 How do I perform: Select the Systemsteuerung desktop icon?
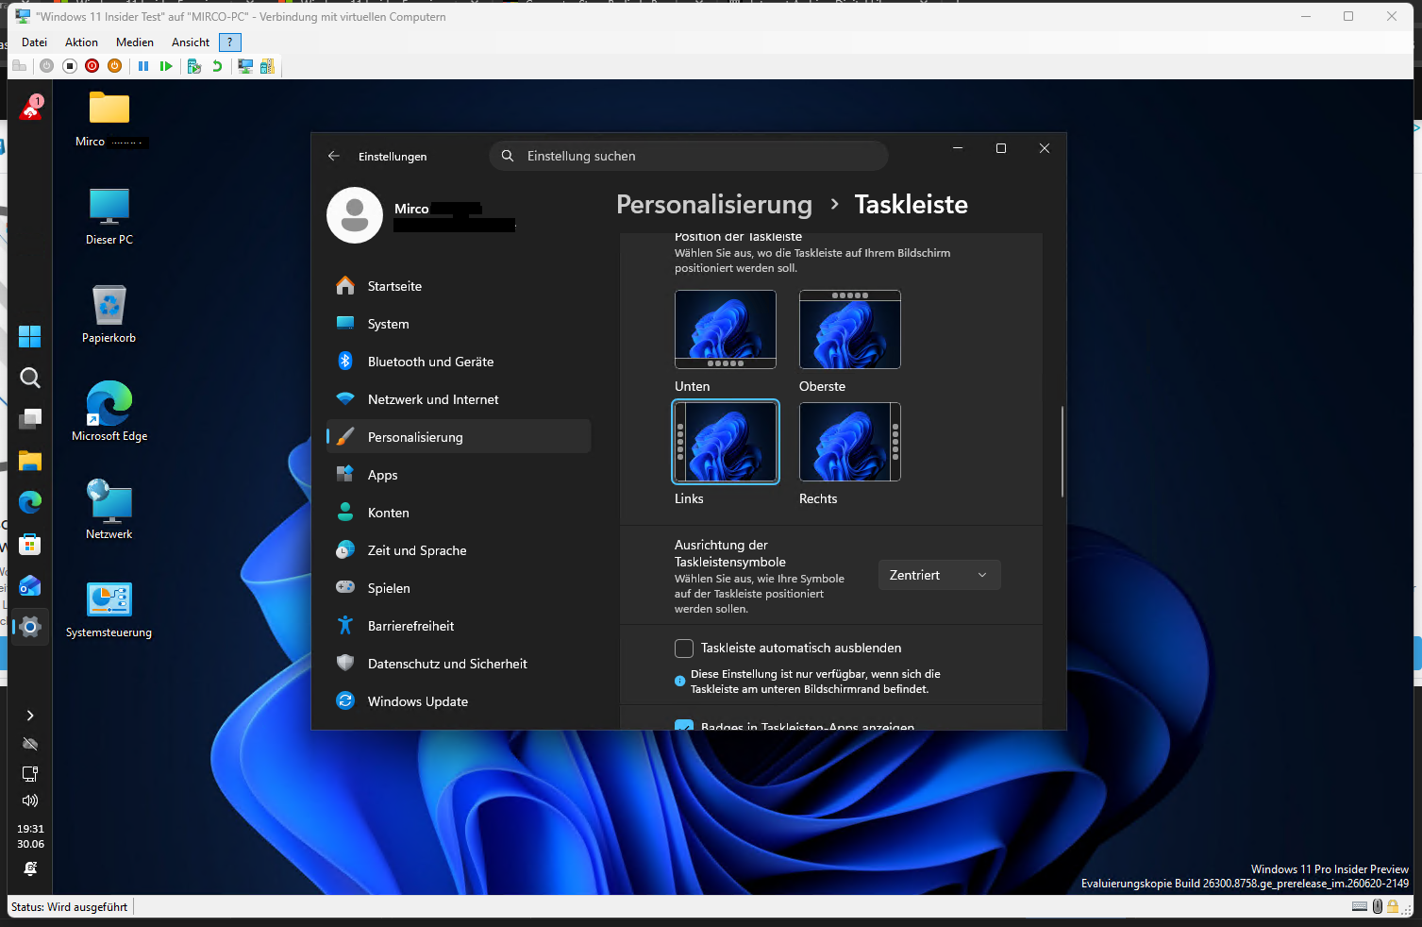tap(109, 610)
